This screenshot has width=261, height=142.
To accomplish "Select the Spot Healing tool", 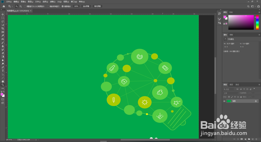I will 3,39.
